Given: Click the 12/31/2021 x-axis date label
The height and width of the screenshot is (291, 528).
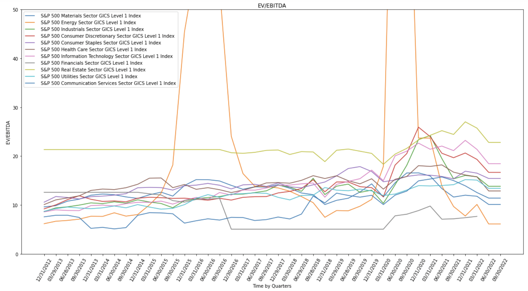Looking at the screenshot, I should [x=465, y=270].
